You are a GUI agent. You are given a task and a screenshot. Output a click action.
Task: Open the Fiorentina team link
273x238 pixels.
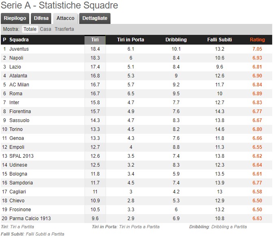point(19,111)
